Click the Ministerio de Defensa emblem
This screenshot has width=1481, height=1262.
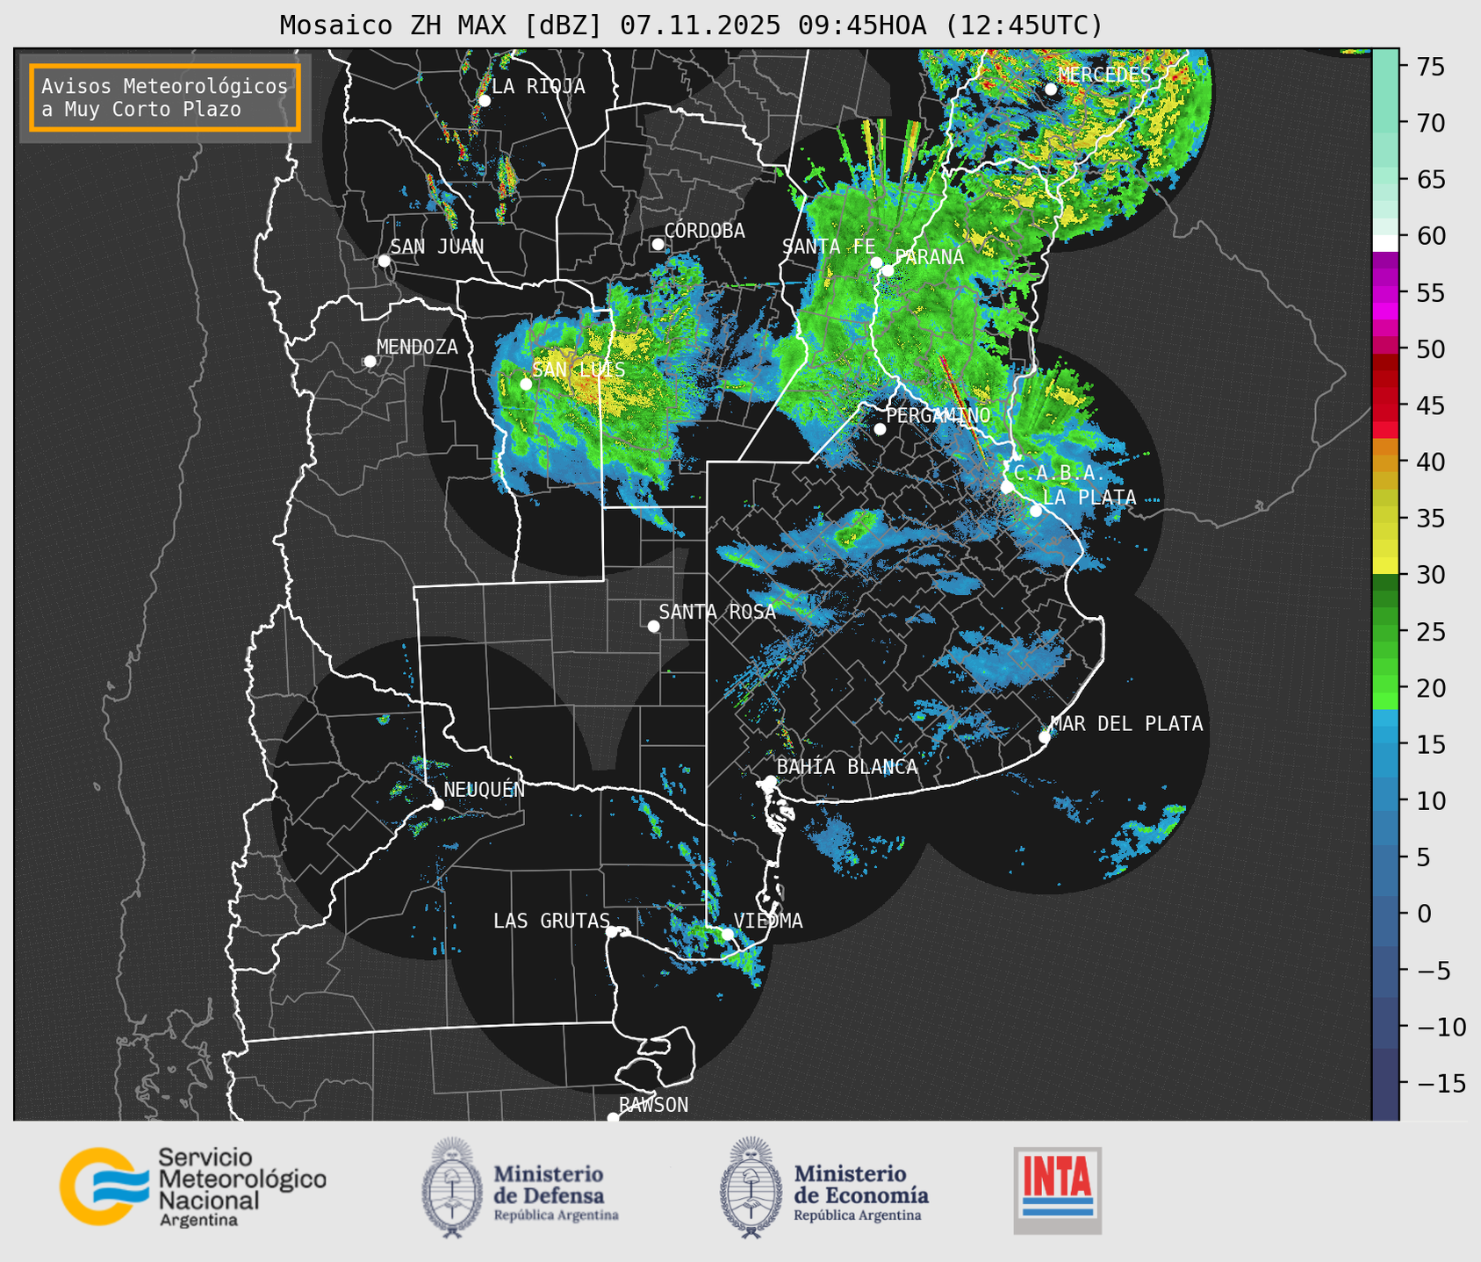451,1187
